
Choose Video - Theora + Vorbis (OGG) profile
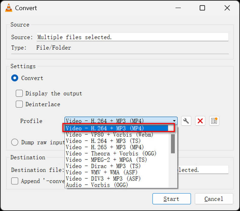click(x=117, y=154)
